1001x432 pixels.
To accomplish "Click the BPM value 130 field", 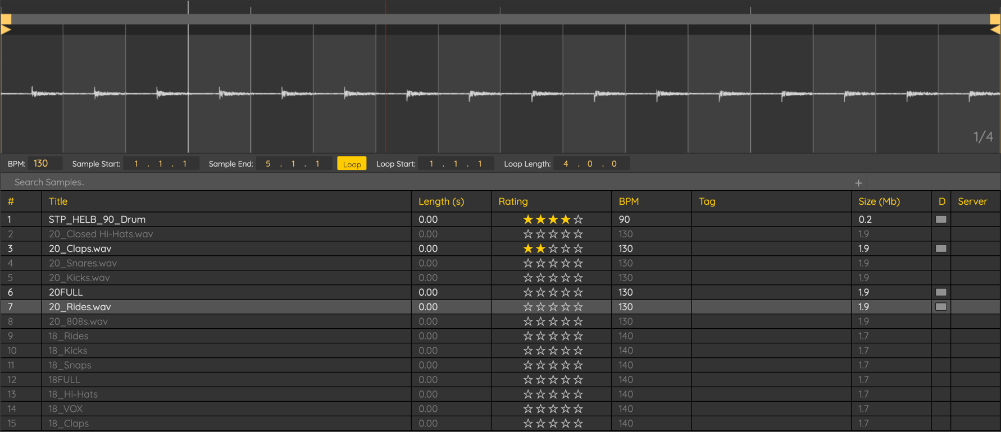I will coord(45,163).
